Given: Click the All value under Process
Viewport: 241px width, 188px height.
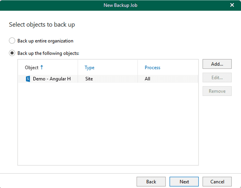Looking at the screenshot, I should pos(147,79).
